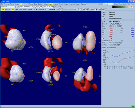This screenshot has width=135, height=108.
Task: Open the About dialog
Action: 133,4
